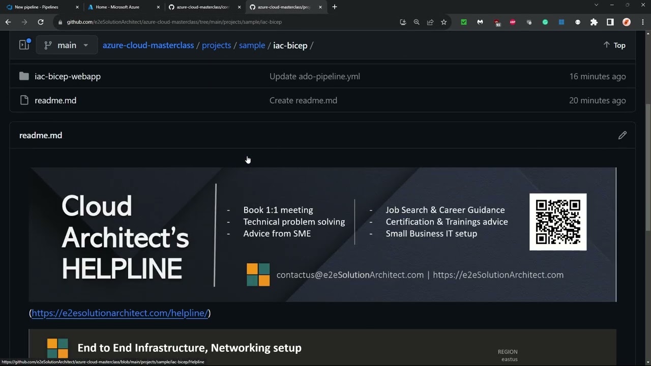Open the sample breadcrumb folder
The image size is (651, 366).
[252, 45]
